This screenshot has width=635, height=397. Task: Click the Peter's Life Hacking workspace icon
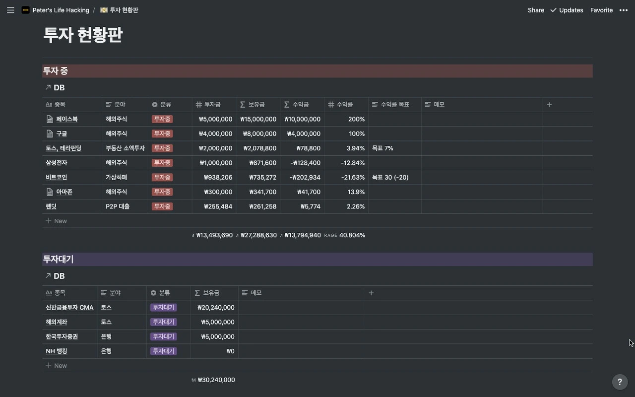(x=25, y=10)
